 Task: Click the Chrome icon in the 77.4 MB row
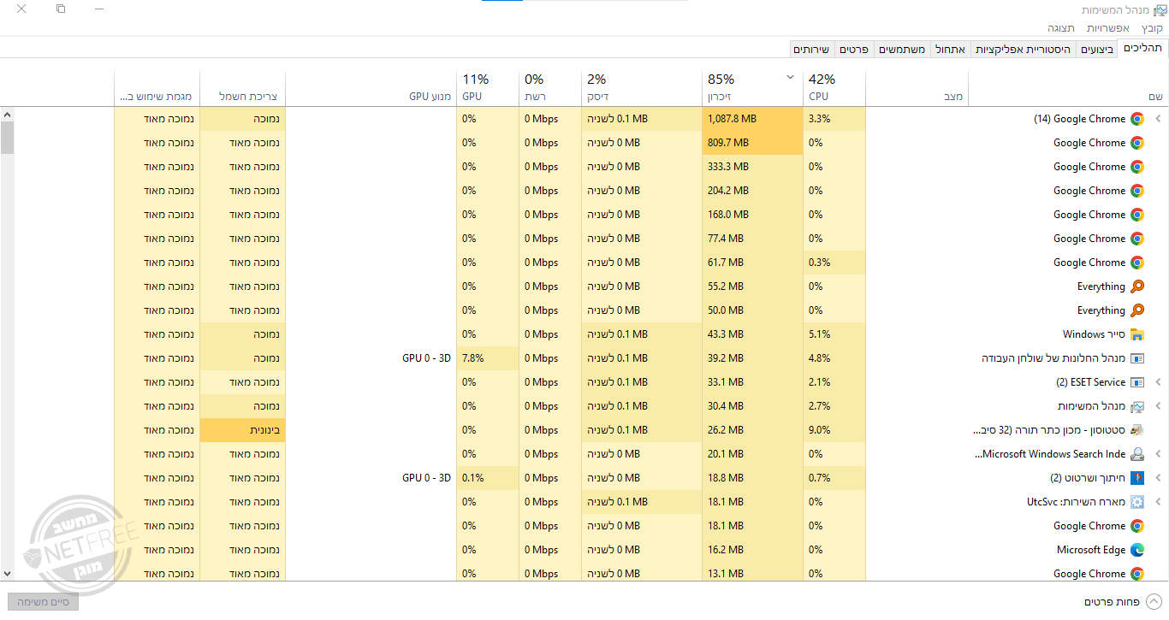1137,239
